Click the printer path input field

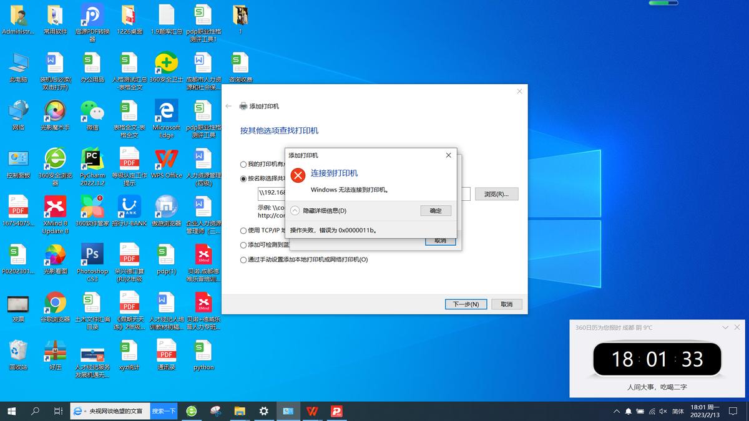click(x=364, y=193)
